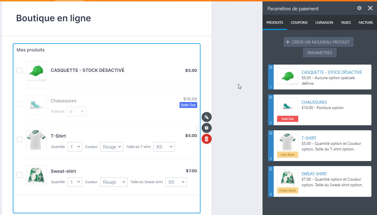The width and height of the screenshot is (377, 215).
Task: Open the T-Shirt Couleur dropdown
Action: point(111,147)
